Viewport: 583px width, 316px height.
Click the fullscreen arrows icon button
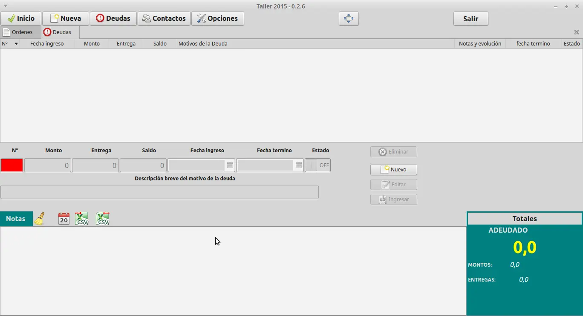point(349,19)
